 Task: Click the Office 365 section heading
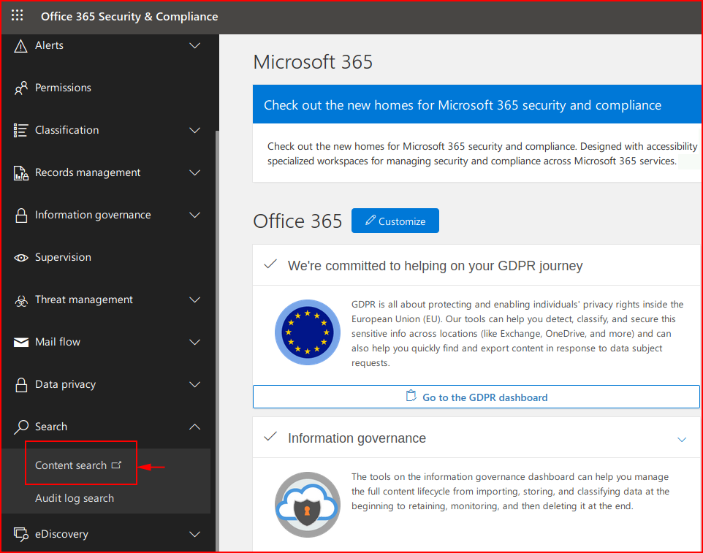[297, 221]
